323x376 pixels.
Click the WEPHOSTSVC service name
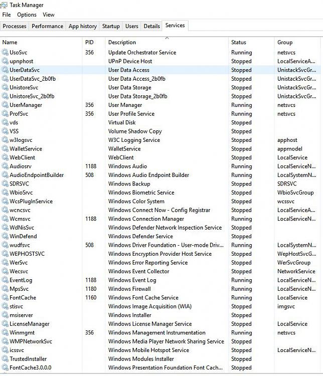pyautogui.click(x=27, y=254)
